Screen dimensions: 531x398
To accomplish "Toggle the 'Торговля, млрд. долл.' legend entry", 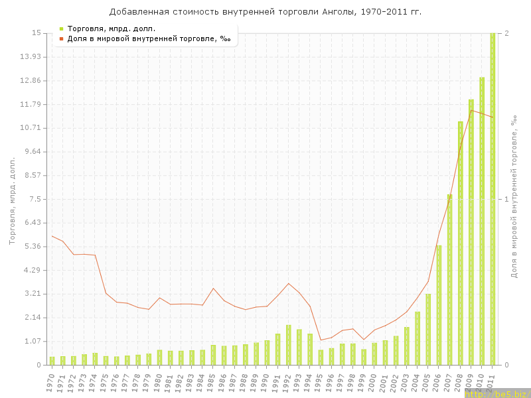I will [x=112, y=29].
